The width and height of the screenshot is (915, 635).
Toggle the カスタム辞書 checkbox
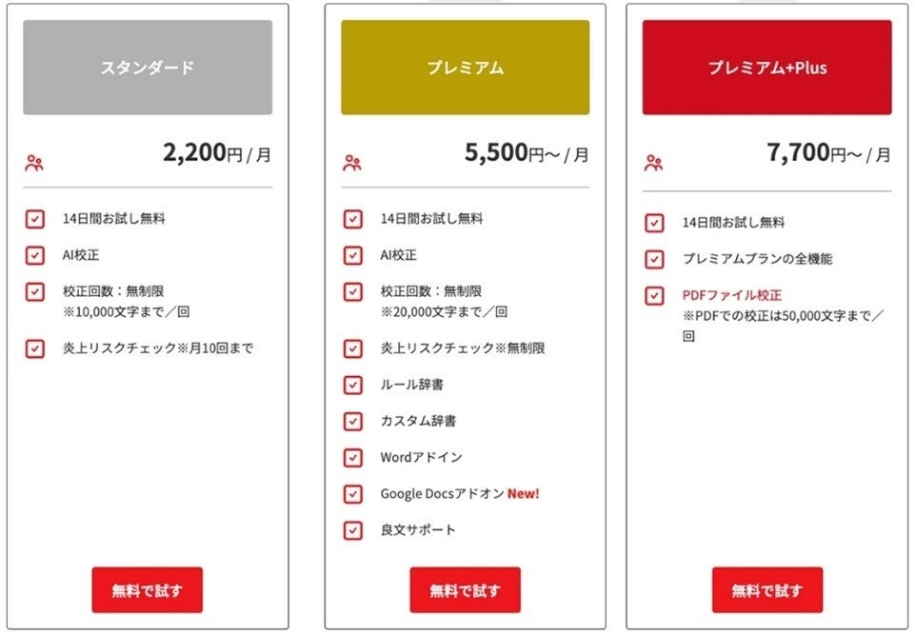353,421
